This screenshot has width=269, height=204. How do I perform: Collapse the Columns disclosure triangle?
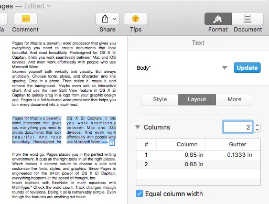pyautogui.click(x=138, y=127)
